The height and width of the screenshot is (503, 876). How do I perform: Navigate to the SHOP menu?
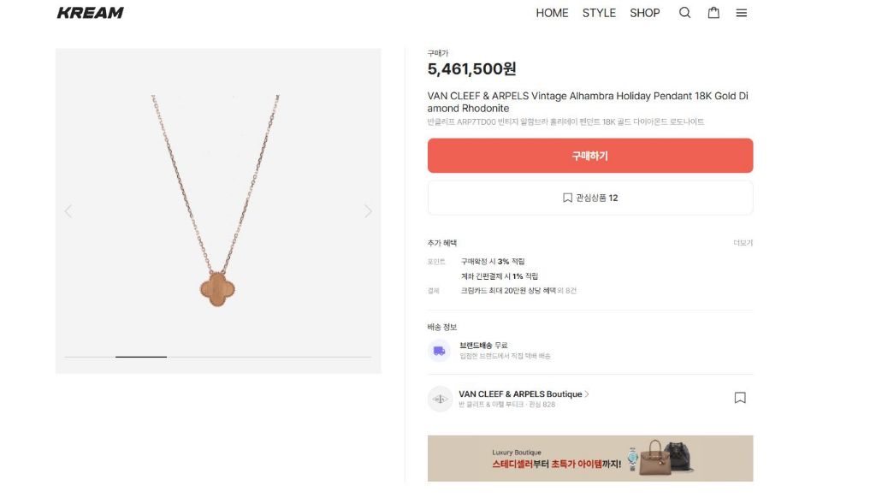pos(645,13)
